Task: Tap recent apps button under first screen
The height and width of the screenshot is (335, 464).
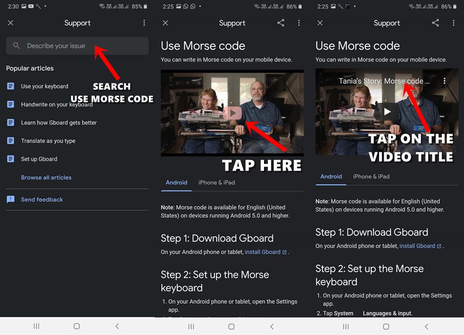Action: [x=36, y=326]
